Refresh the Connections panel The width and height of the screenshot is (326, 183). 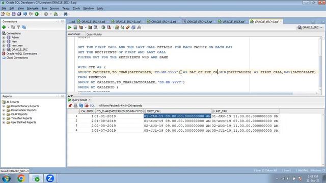(x=13, y=27)
